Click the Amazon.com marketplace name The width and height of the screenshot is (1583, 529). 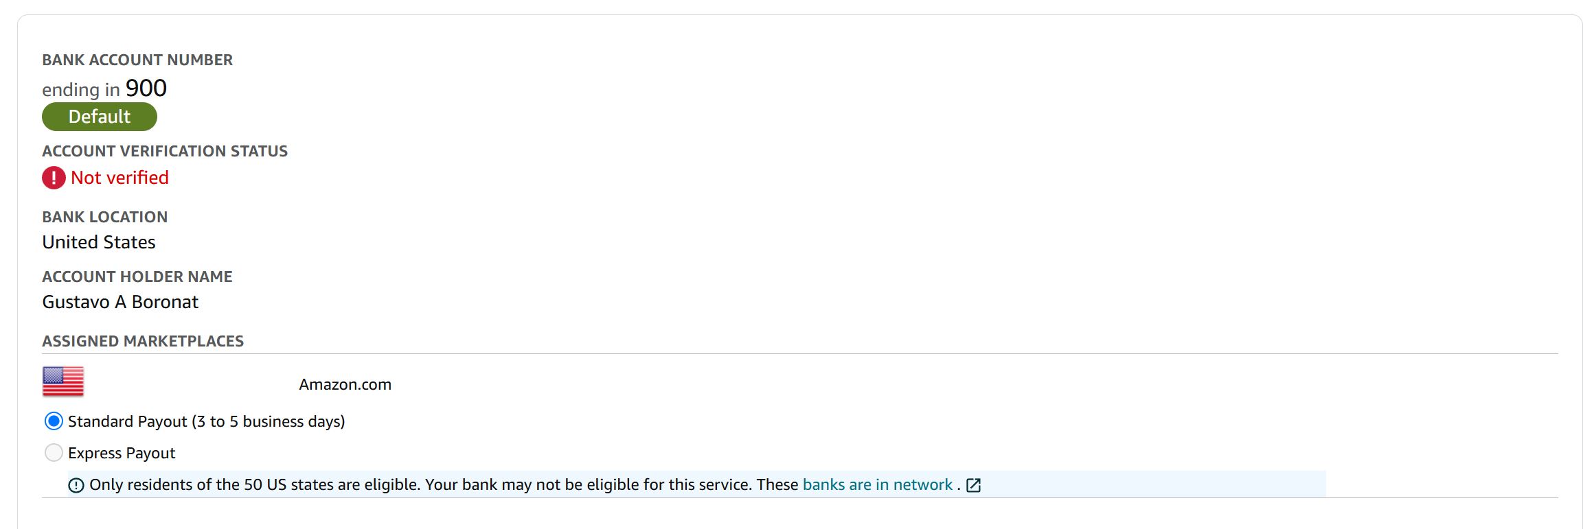tap(345, 384)
